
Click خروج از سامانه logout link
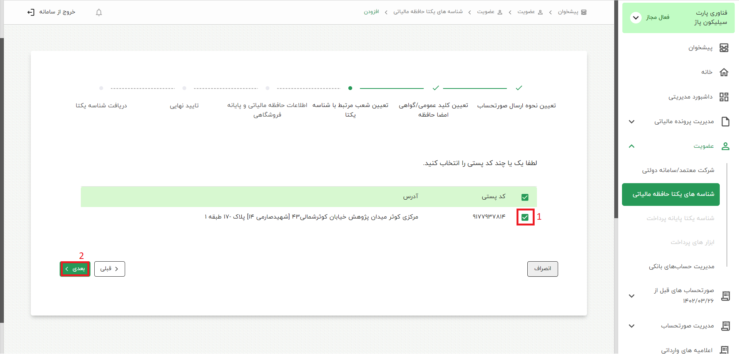pyautogui.click(x=57, y=12)
